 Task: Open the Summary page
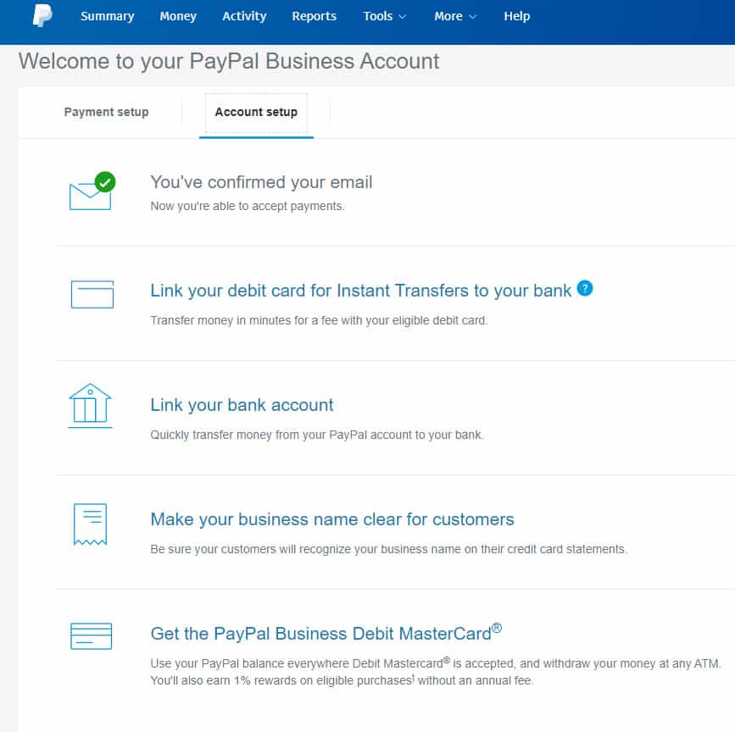coord(107,16)
